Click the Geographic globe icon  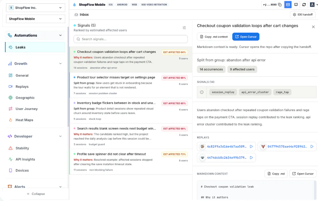click(11, 98)
